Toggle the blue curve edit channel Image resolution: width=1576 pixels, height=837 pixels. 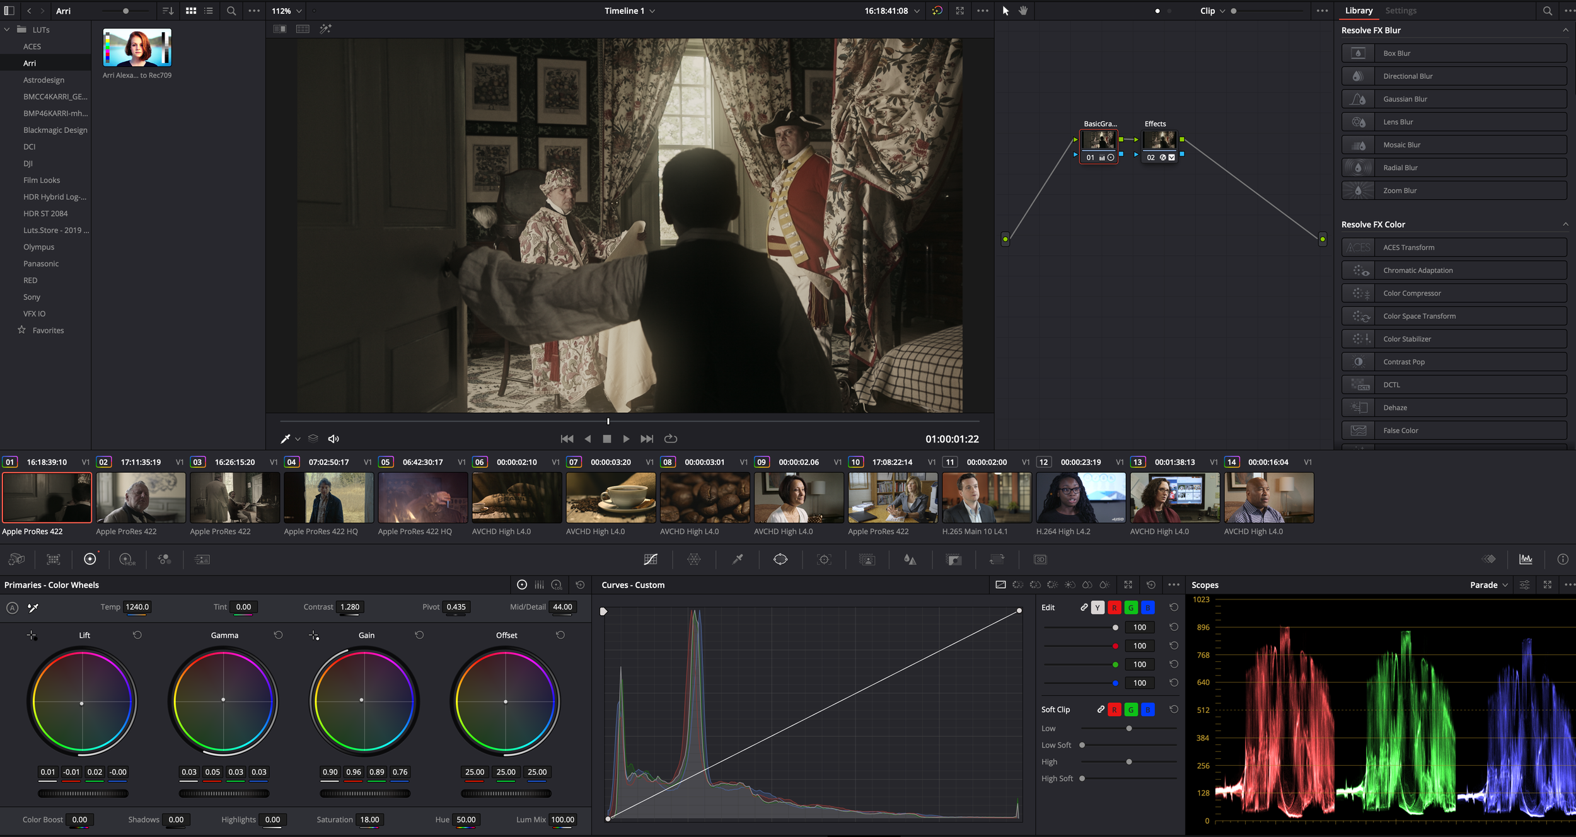(1148, 608)
